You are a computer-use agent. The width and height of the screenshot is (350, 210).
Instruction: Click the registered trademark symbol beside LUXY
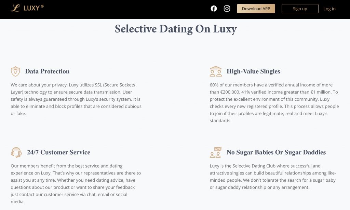click(x=42, y=6)
